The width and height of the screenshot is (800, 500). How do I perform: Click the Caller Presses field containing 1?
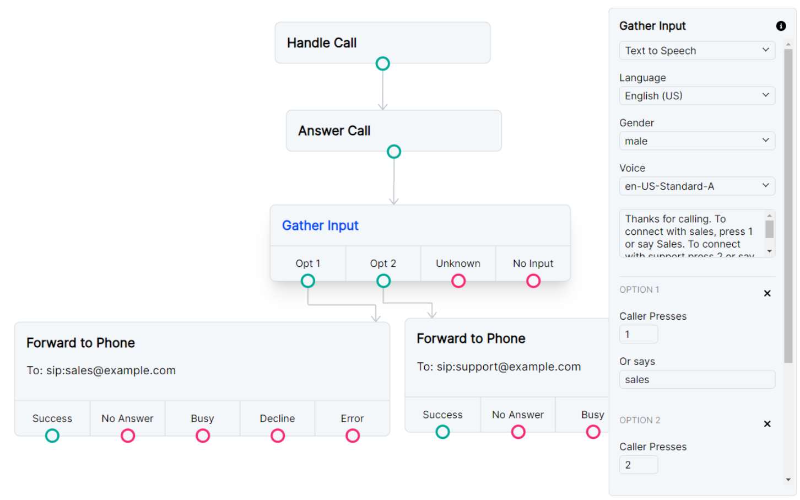[x=638, y=334]
